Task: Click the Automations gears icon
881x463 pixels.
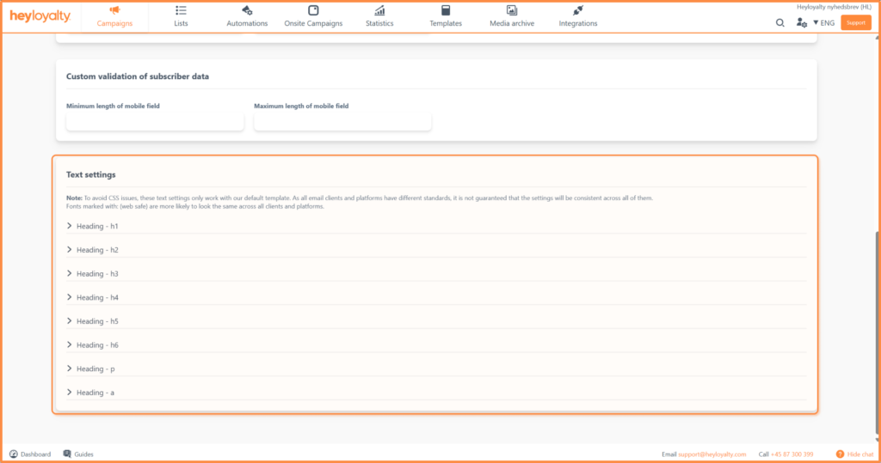Action: 247,10
